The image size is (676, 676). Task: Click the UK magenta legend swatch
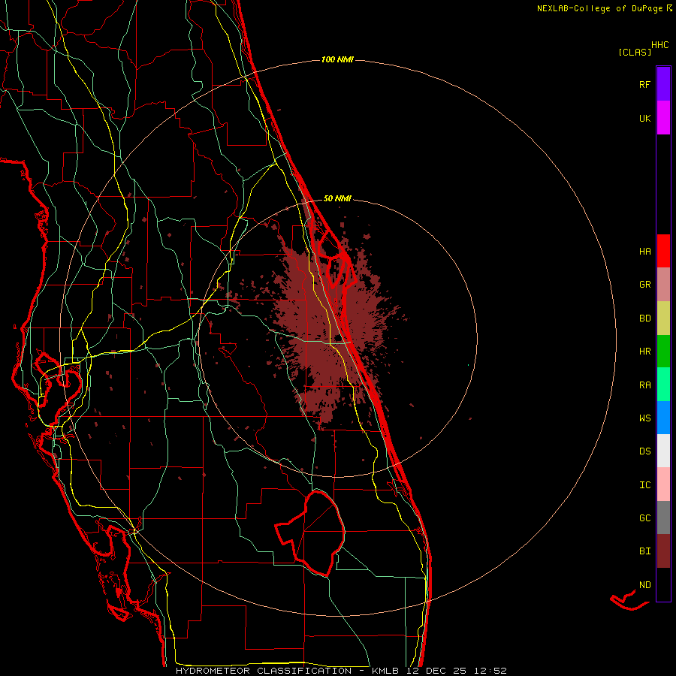tap(663, 118)
